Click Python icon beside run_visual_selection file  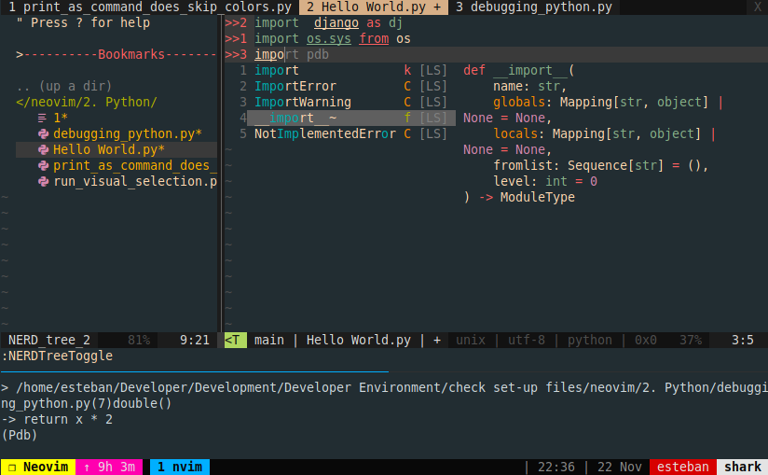(x=43, y=181)
